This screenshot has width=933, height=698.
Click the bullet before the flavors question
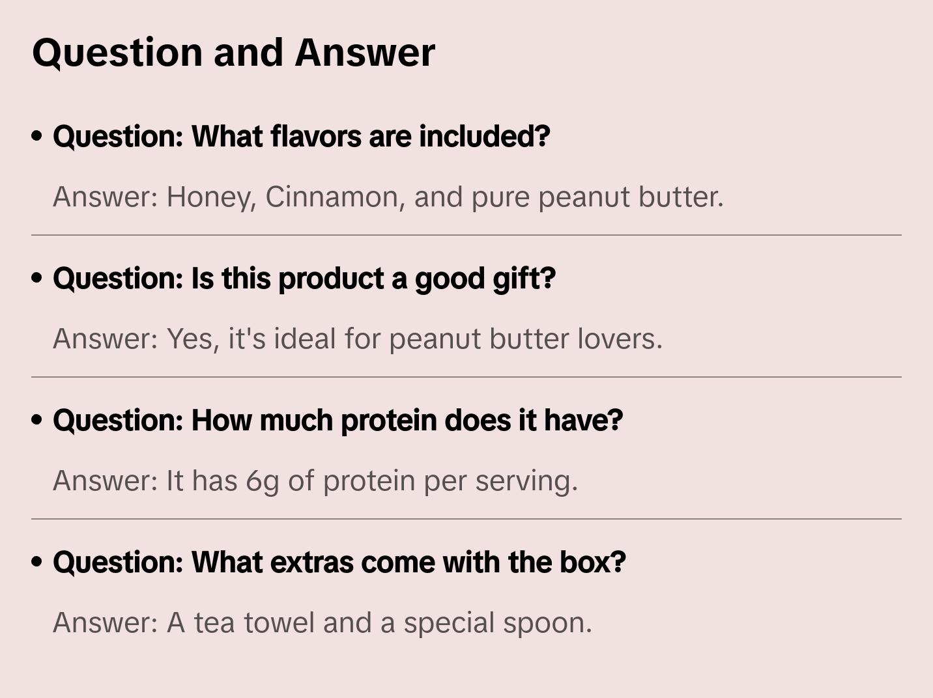point(37,137)
